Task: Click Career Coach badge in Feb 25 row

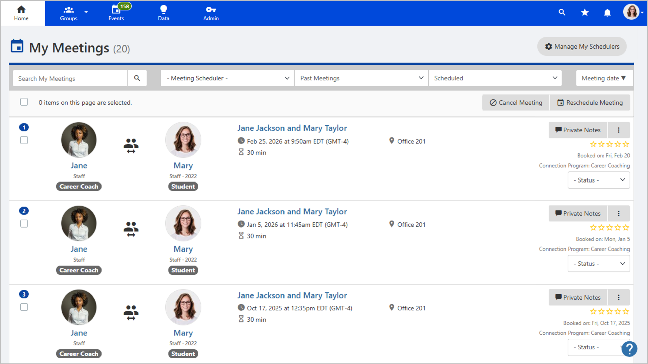Action: pos(79,186)
